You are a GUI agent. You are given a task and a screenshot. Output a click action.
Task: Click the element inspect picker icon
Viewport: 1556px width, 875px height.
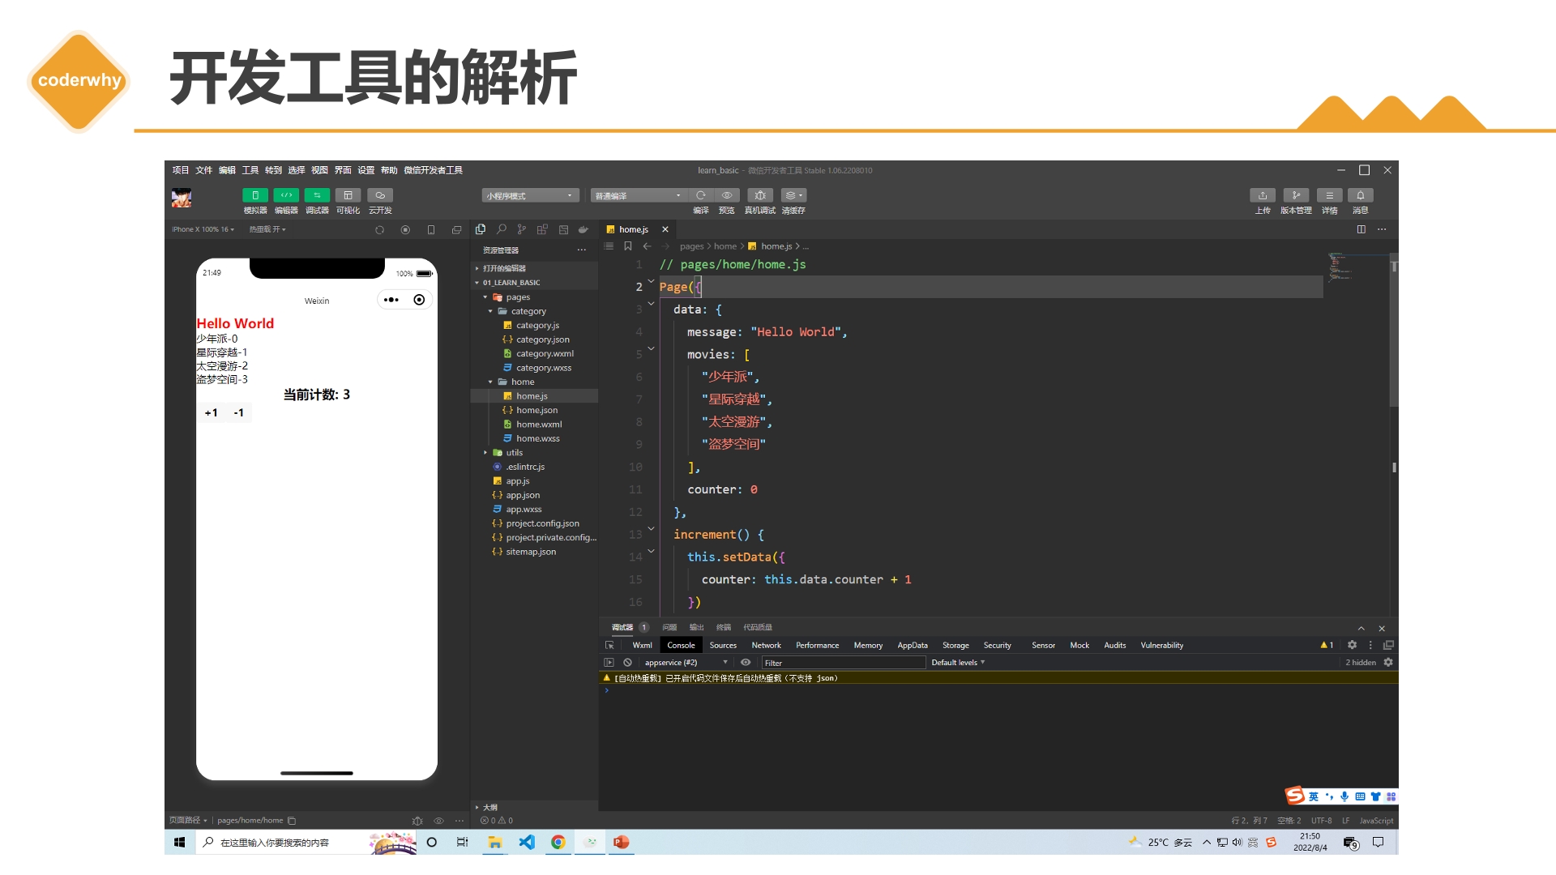[x=609, y=646]
